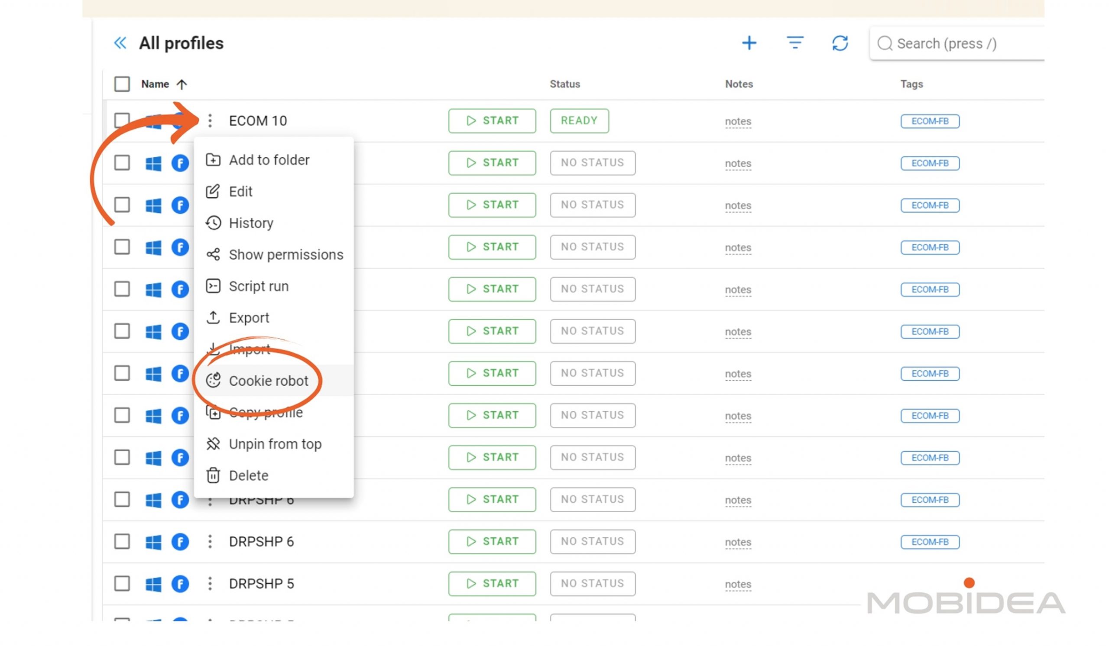Select the DRPSHP 5 profile name
The width and height of the screenshot is (1109, 647).
coord(261,584)
